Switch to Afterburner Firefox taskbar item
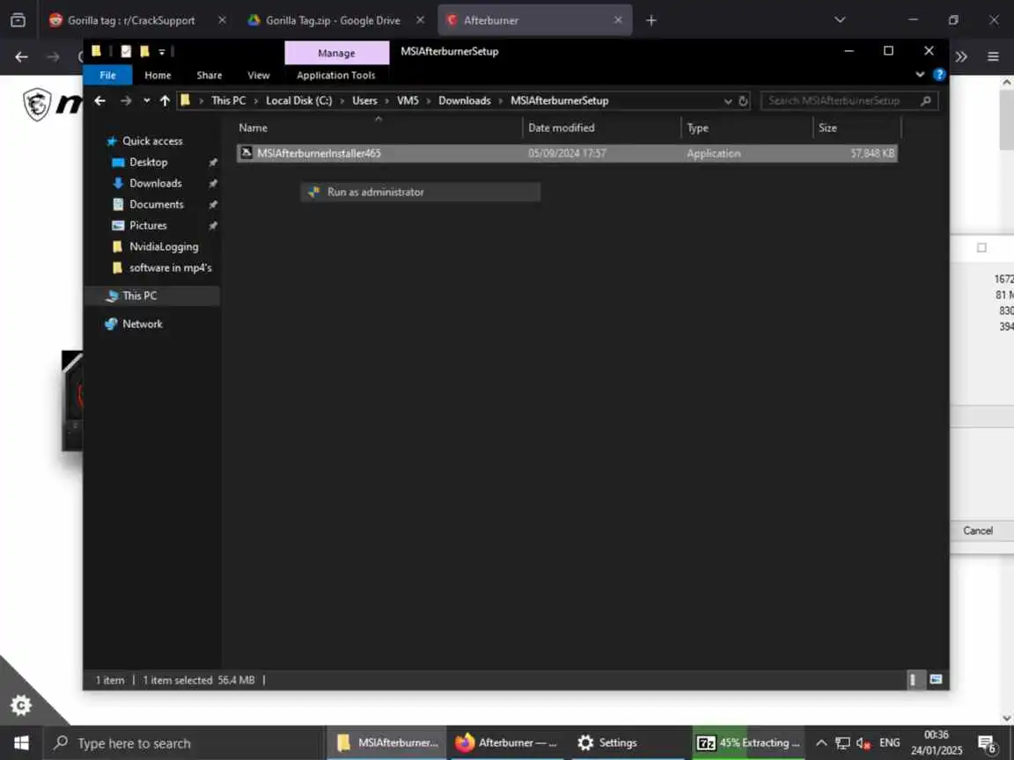The image size is (1014, 760). (506, 743)
